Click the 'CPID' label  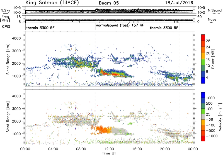click(6, 27)
